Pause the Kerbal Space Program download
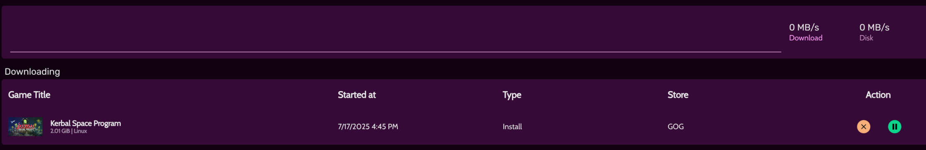 click(895, 126)
